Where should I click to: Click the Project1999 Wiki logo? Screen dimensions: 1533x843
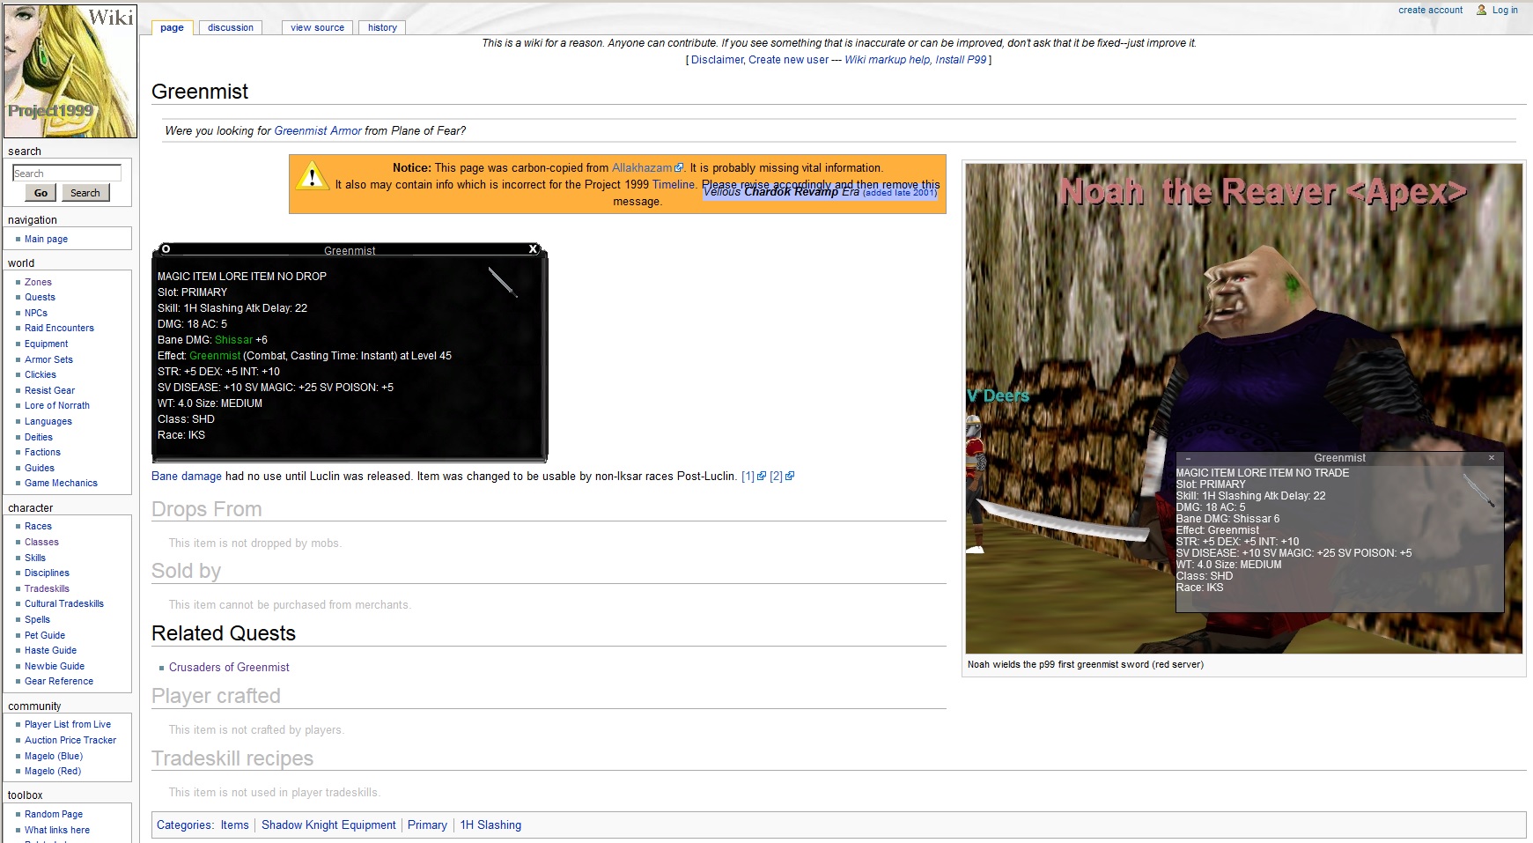coord(70,70)
